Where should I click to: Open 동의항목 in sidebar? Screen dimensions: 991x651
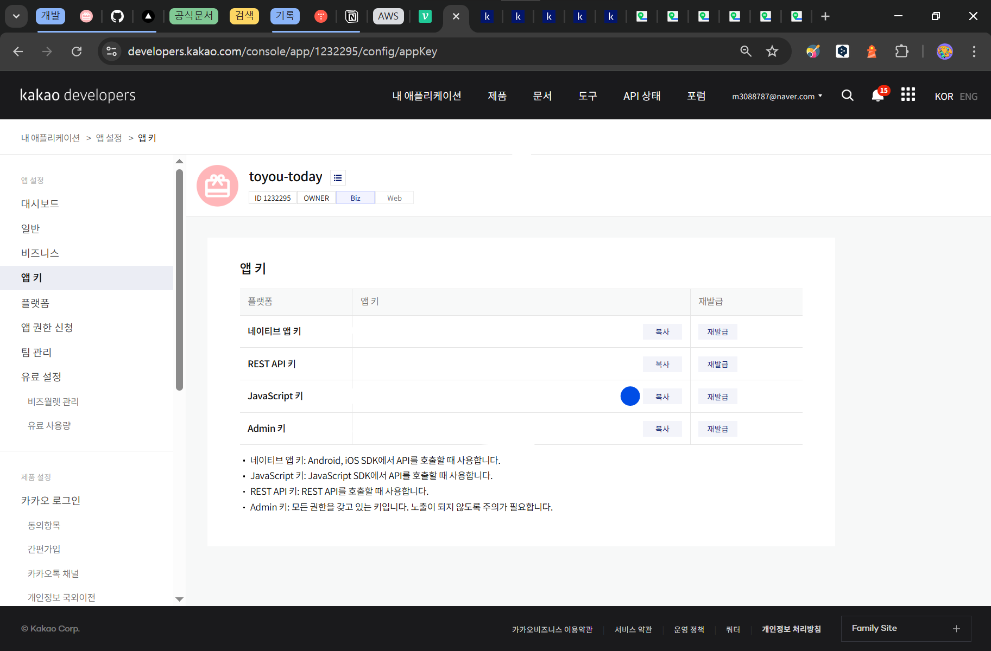[44, 525]
